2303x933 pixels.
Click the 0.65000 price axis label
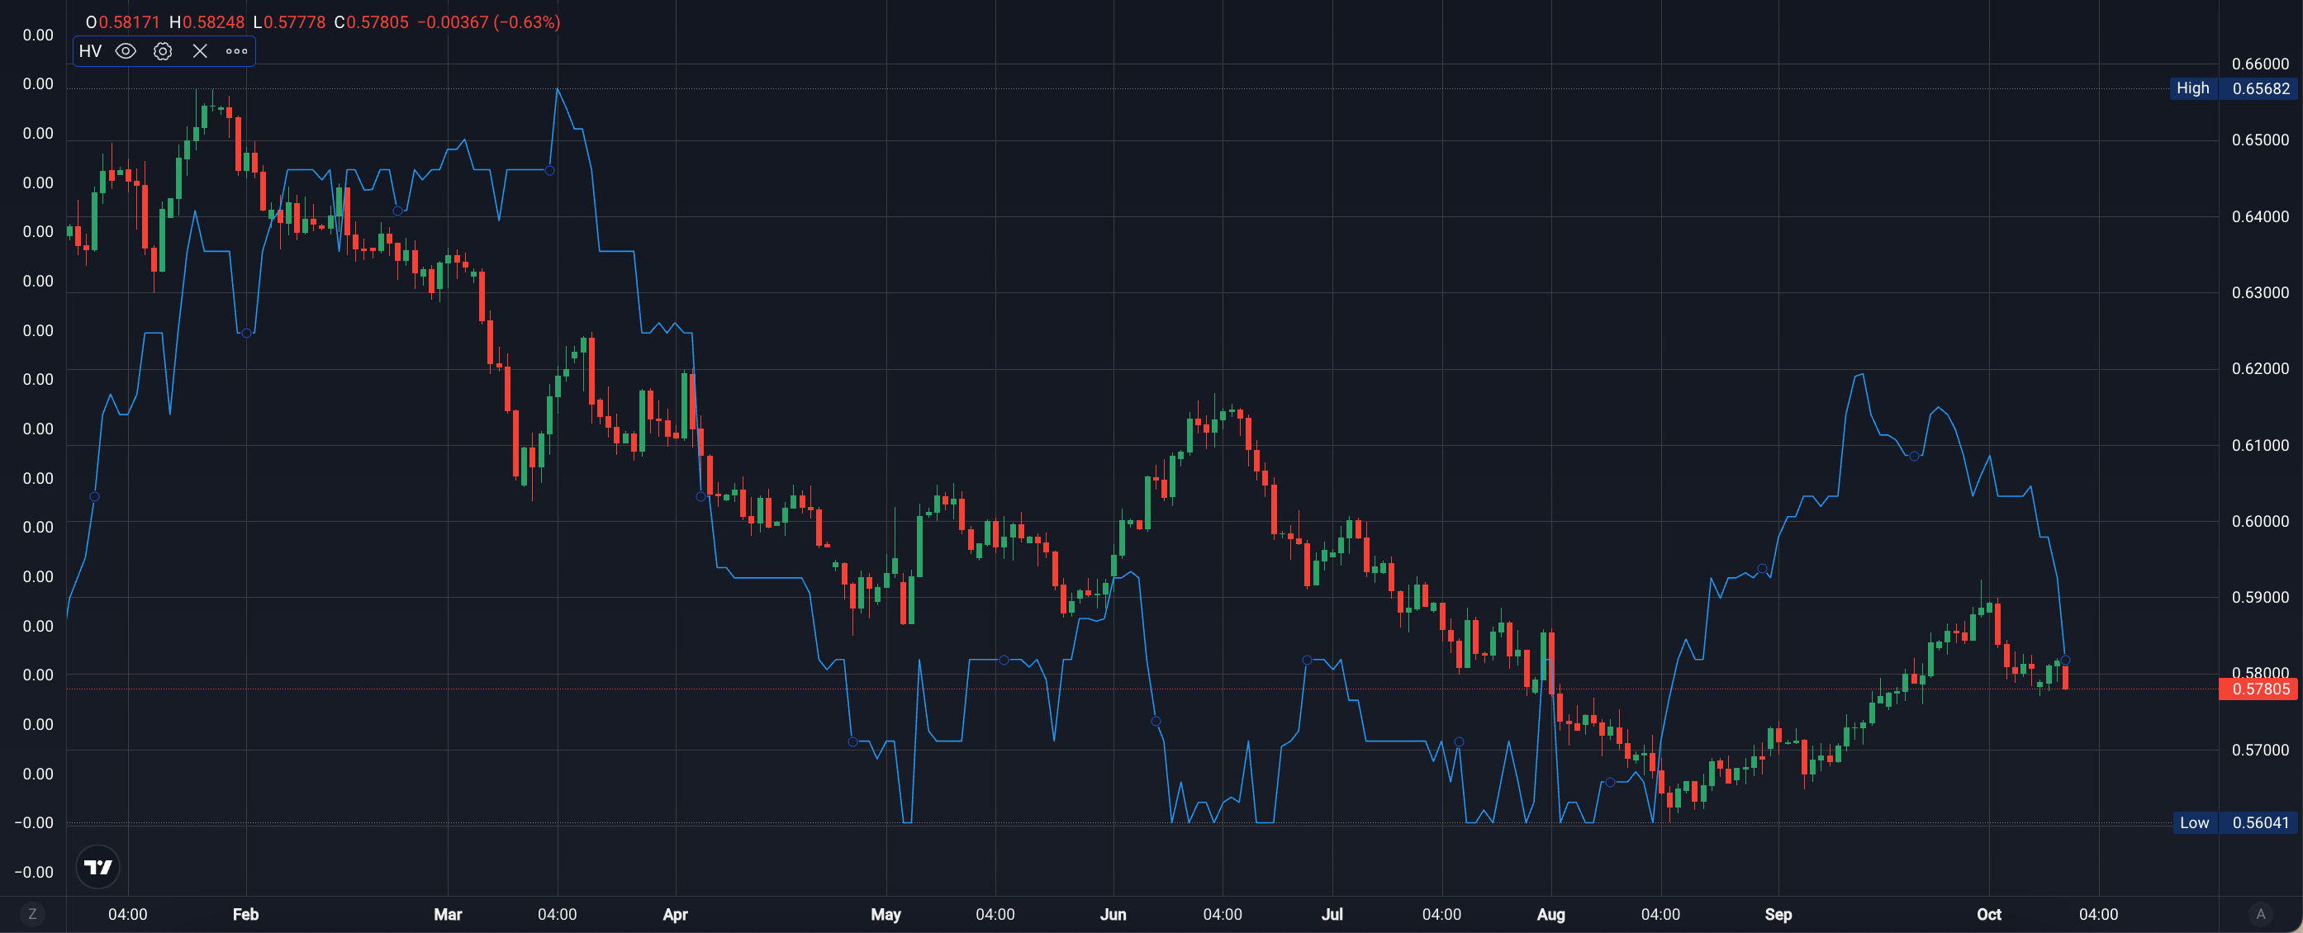(2259, 140)
